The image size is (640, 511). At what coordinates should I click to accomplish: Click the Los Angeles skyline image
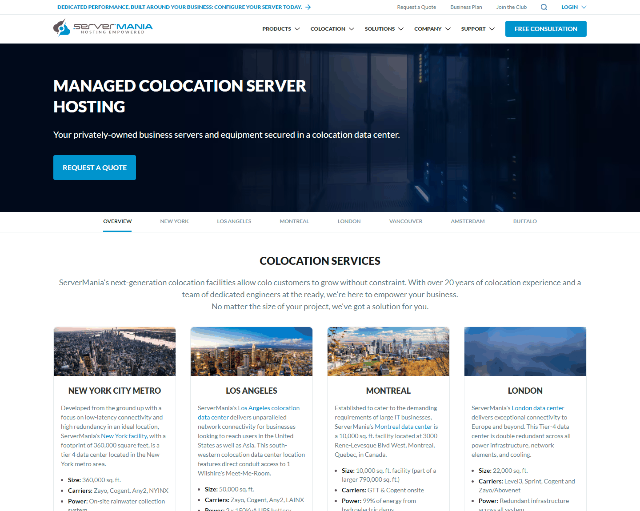[x=252, y=351]
